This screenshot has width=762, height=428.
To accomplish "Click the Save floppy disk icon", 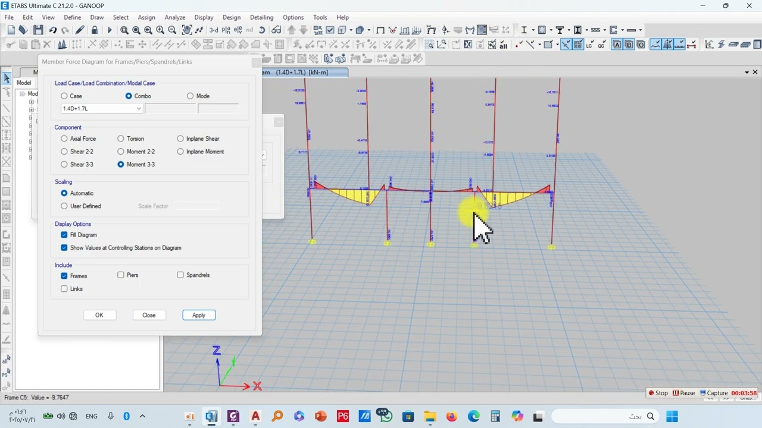I will pos(38,30).
